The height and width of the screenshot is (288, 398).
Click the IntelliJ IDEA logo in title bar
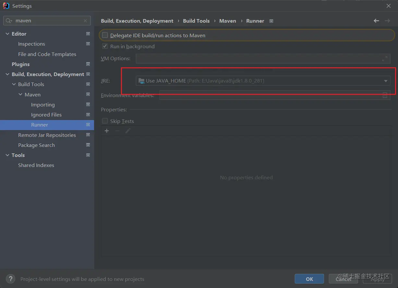[6, 6]
